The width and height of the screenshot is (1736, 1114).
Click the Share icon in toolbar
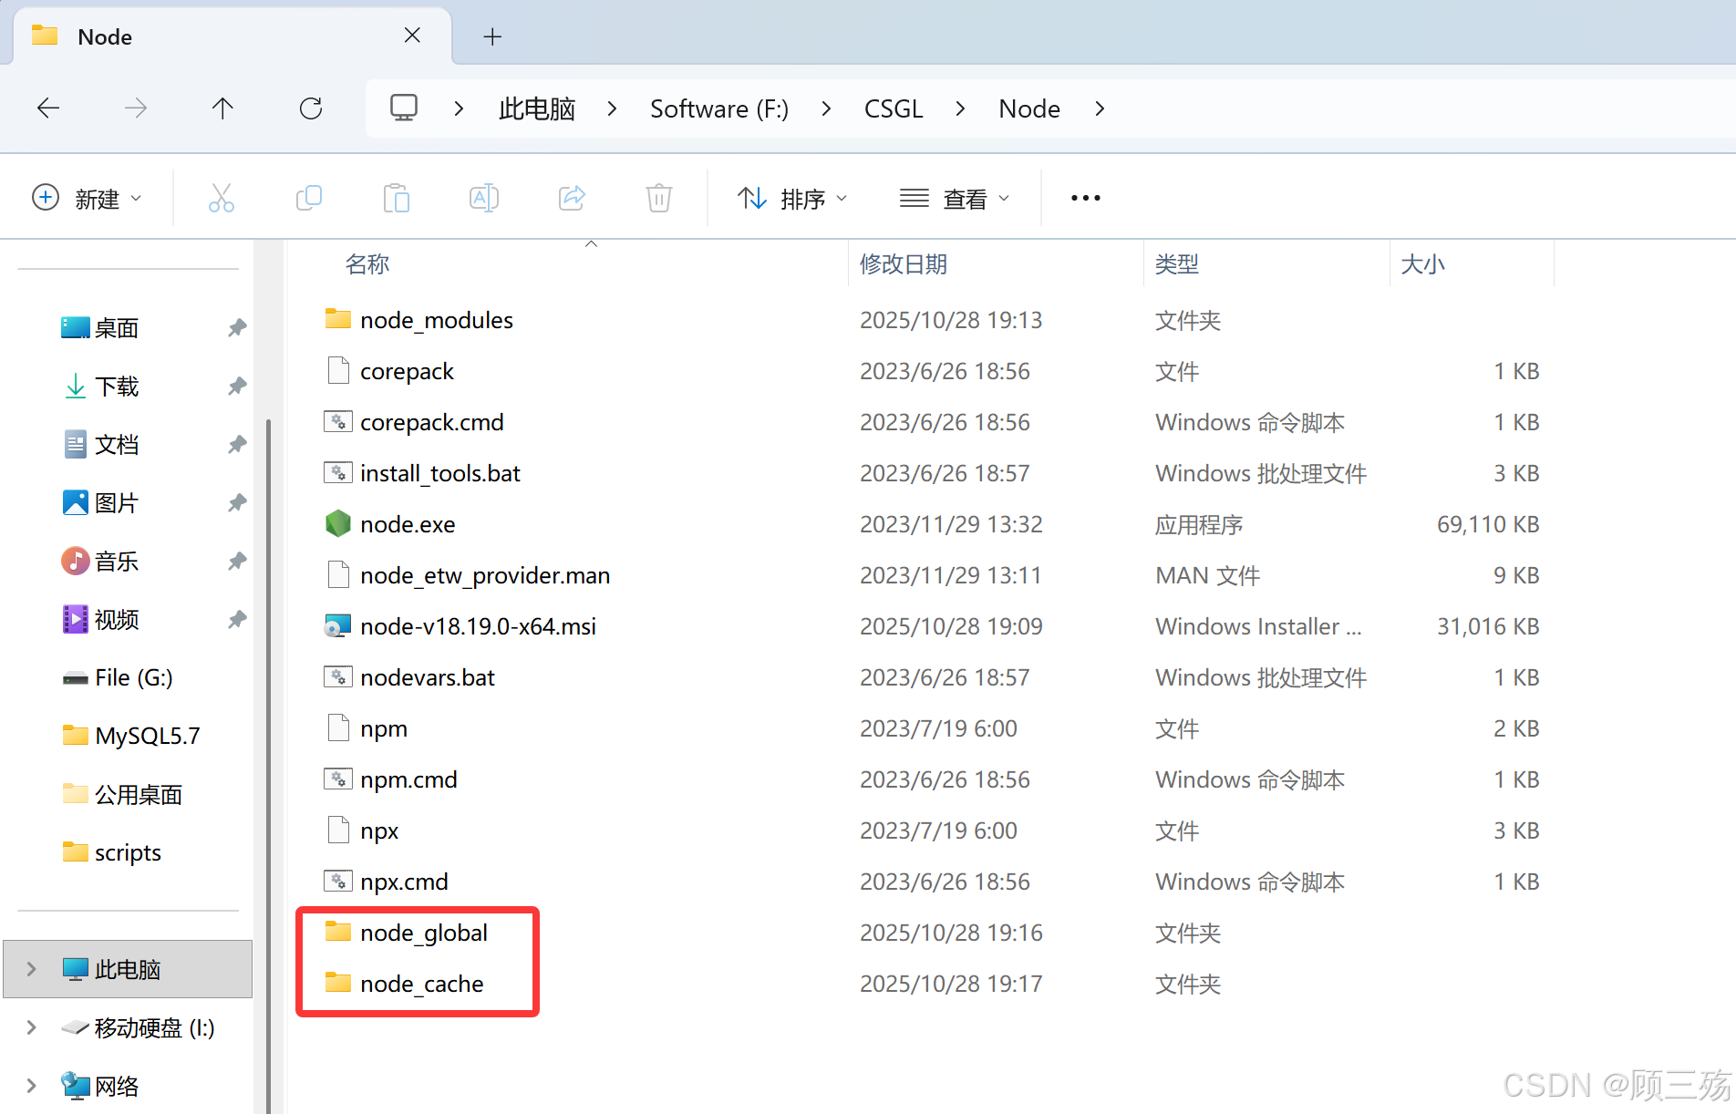coord(572,198)
